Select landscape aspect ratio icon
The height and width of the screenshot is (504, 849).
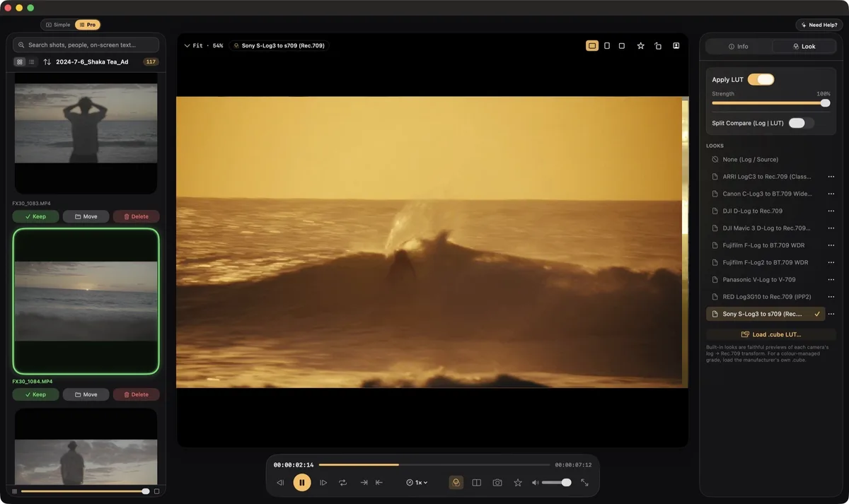point(592,46)
